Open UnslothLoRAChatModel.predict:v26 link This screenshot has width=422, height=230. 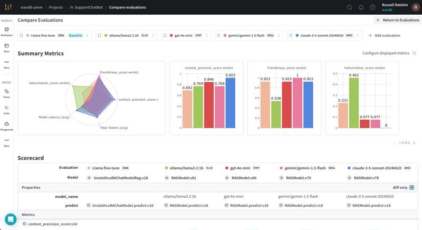(123, 206)
